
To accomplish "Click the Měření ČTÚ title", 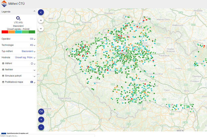I will tap(17, 4).
